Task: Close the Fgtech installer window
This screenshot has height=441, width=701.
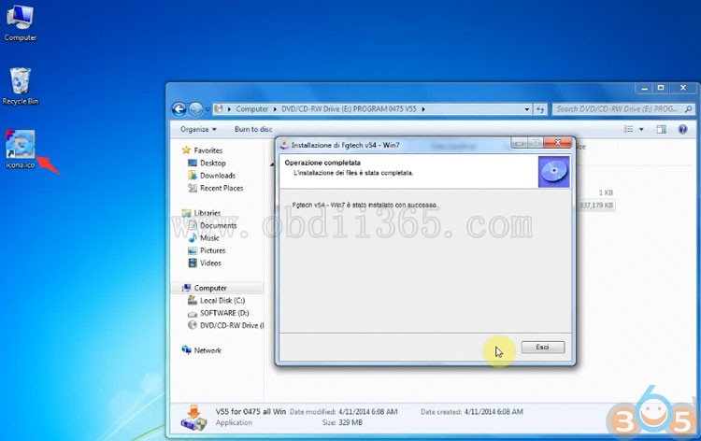Action: click(x=557, y=143)
